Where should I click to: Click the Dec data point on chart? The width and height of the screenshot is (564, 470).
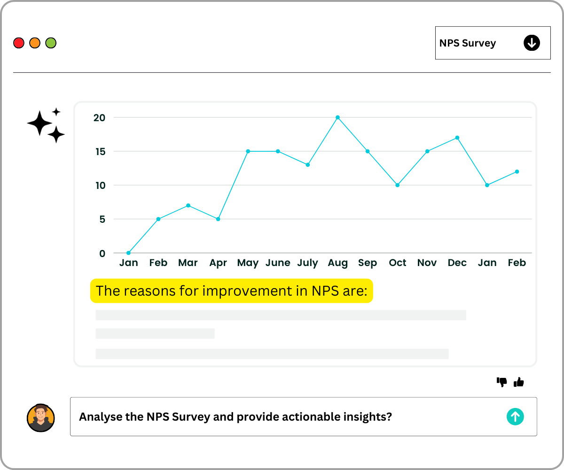[x=457, y=138]
